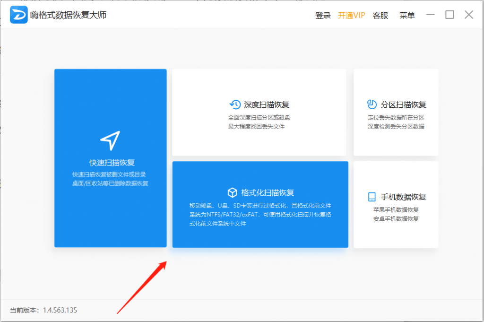Open the 开通VIP link
Viewport: 484px width, 322px height.
point(351,16)
